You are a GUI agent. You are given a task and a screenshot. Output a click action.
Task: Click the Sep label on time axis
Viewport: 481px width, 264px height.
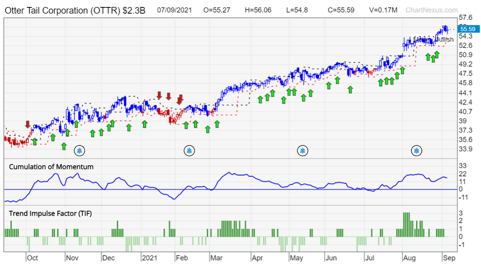pos(449,257)
